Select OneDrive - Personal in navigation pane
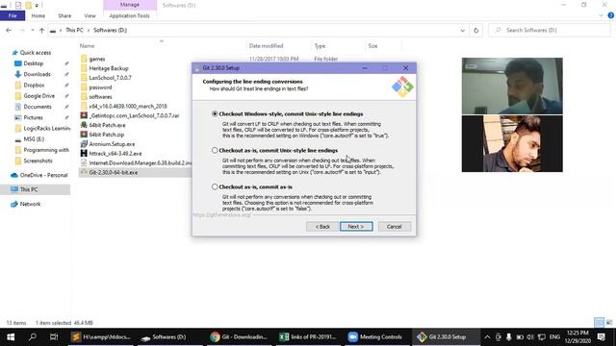 pos(43,175)
